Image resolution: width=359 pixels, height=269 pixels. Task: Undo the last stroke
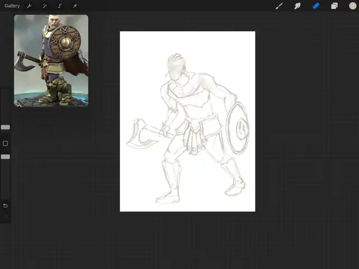point(5,206)
